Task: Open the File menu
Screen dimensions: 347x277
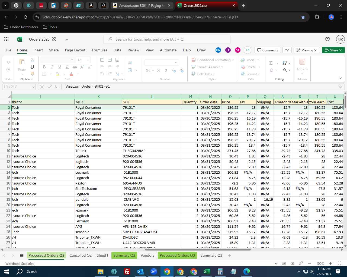Action: pos(8,50)
